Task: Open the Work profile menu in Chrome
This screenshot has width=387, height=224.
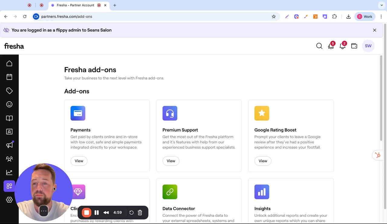Action: (x=365, y=17)
